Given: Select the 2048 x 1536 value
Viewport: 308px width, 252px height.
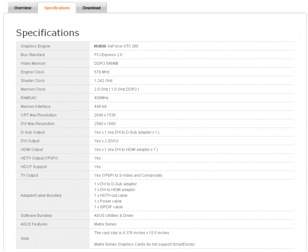Looking at the screenshot, I should [x=105, y=115].
